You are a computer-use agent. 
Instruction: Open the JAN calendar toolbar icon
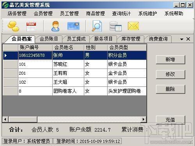[31, 26]
